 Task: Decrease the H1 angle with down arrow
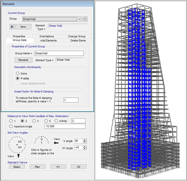(x=85, y=148)
